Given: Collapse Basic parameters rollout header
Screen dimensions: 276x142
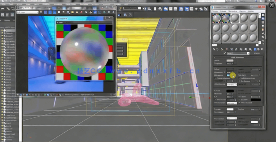Looking at the screenshot, I should click(238, 57).
